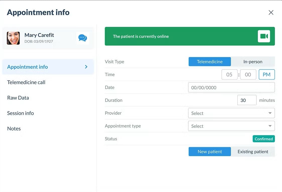Switch visit type to In-person
The image size is (282, 192).
(253, 61)
